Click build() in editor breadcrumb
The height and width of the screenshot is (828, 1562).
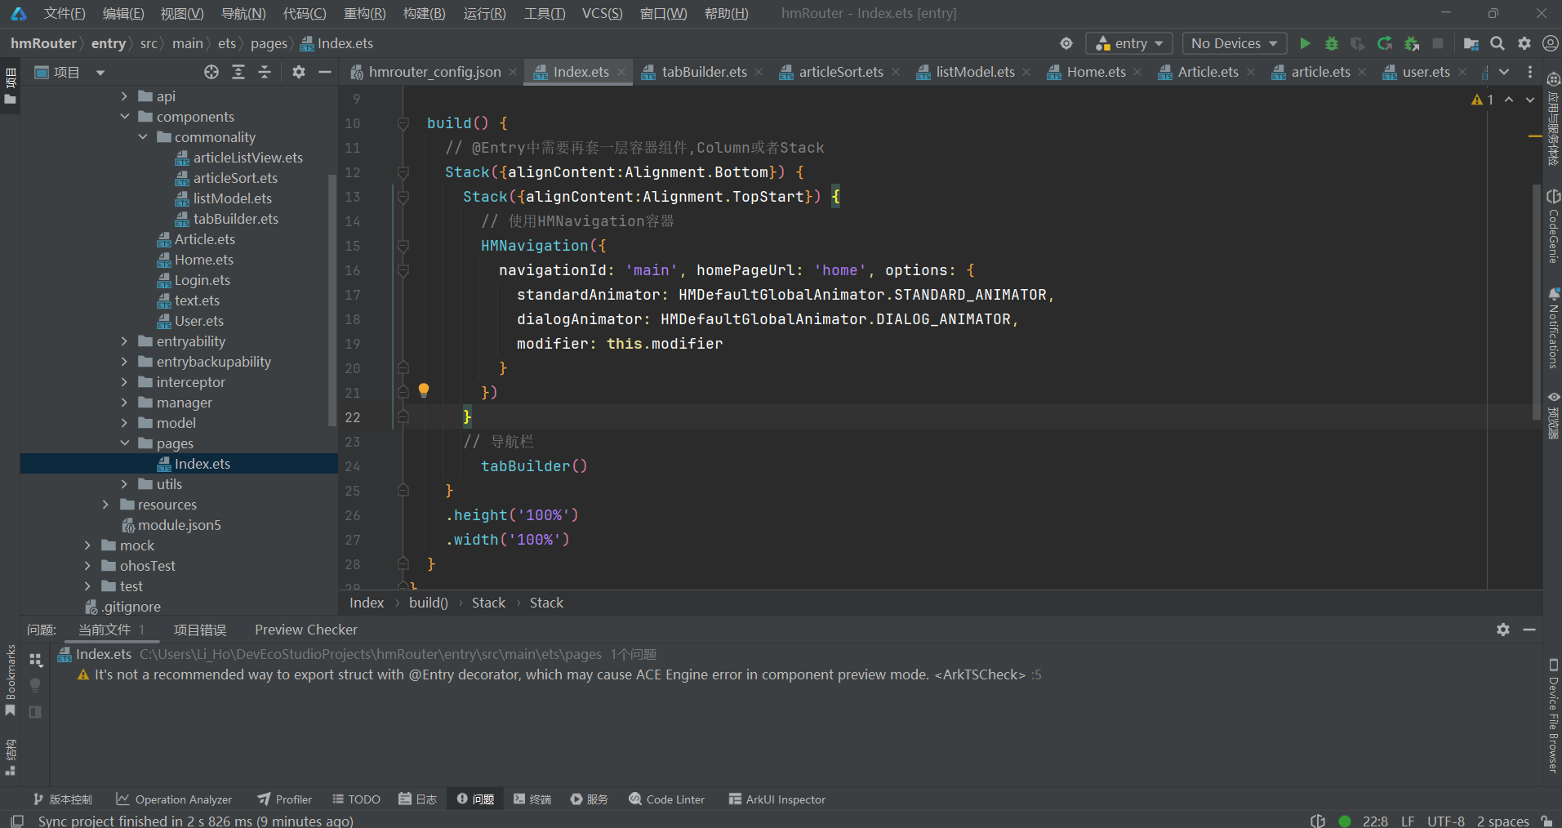tap(428, 603)
